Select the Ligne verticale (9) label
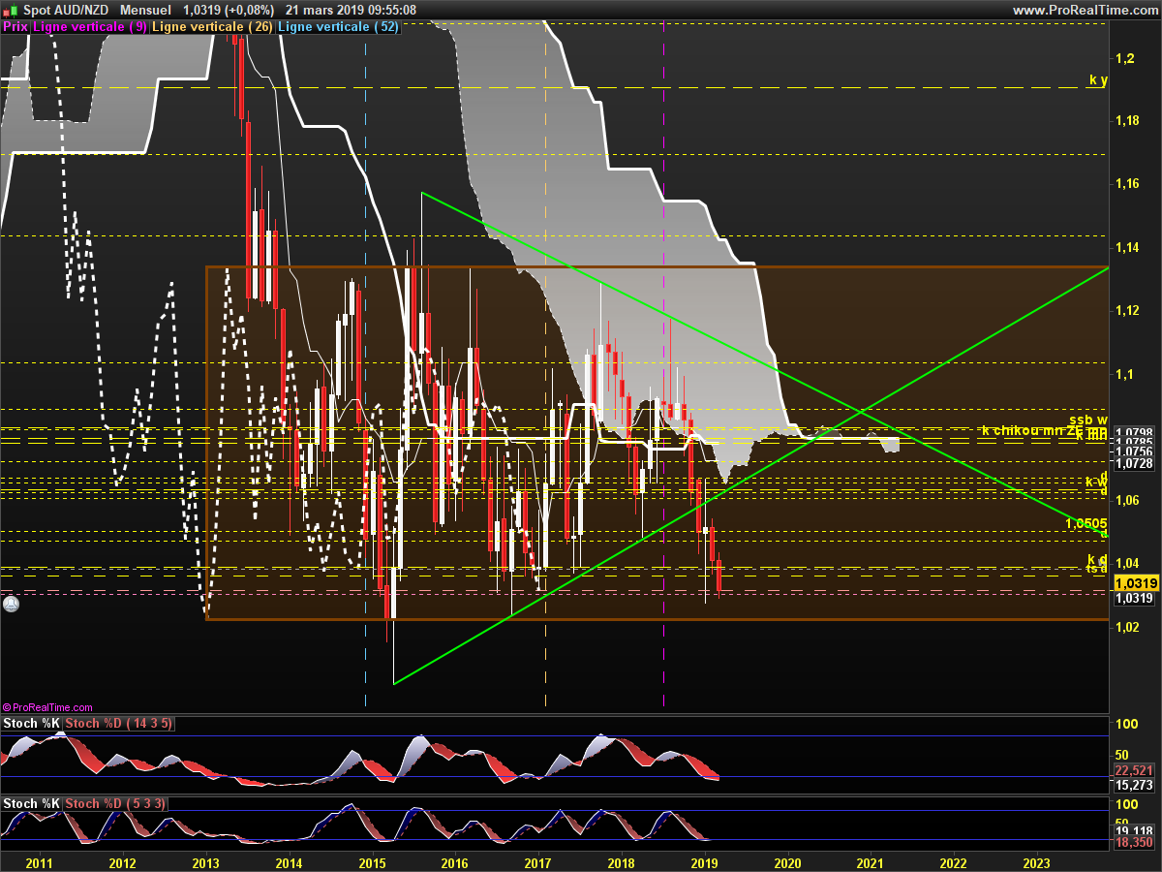 point(90,27)
